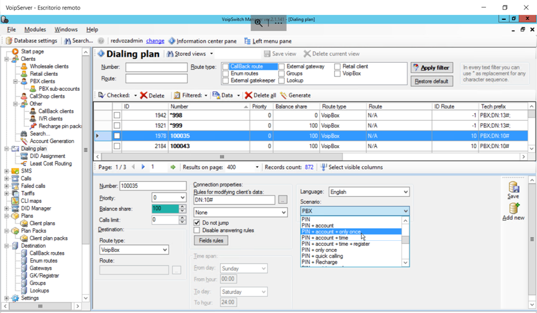This screenshot has width=537, height=313.
Task: Click the green go-to-page arrow
Action: pos(173,167)
